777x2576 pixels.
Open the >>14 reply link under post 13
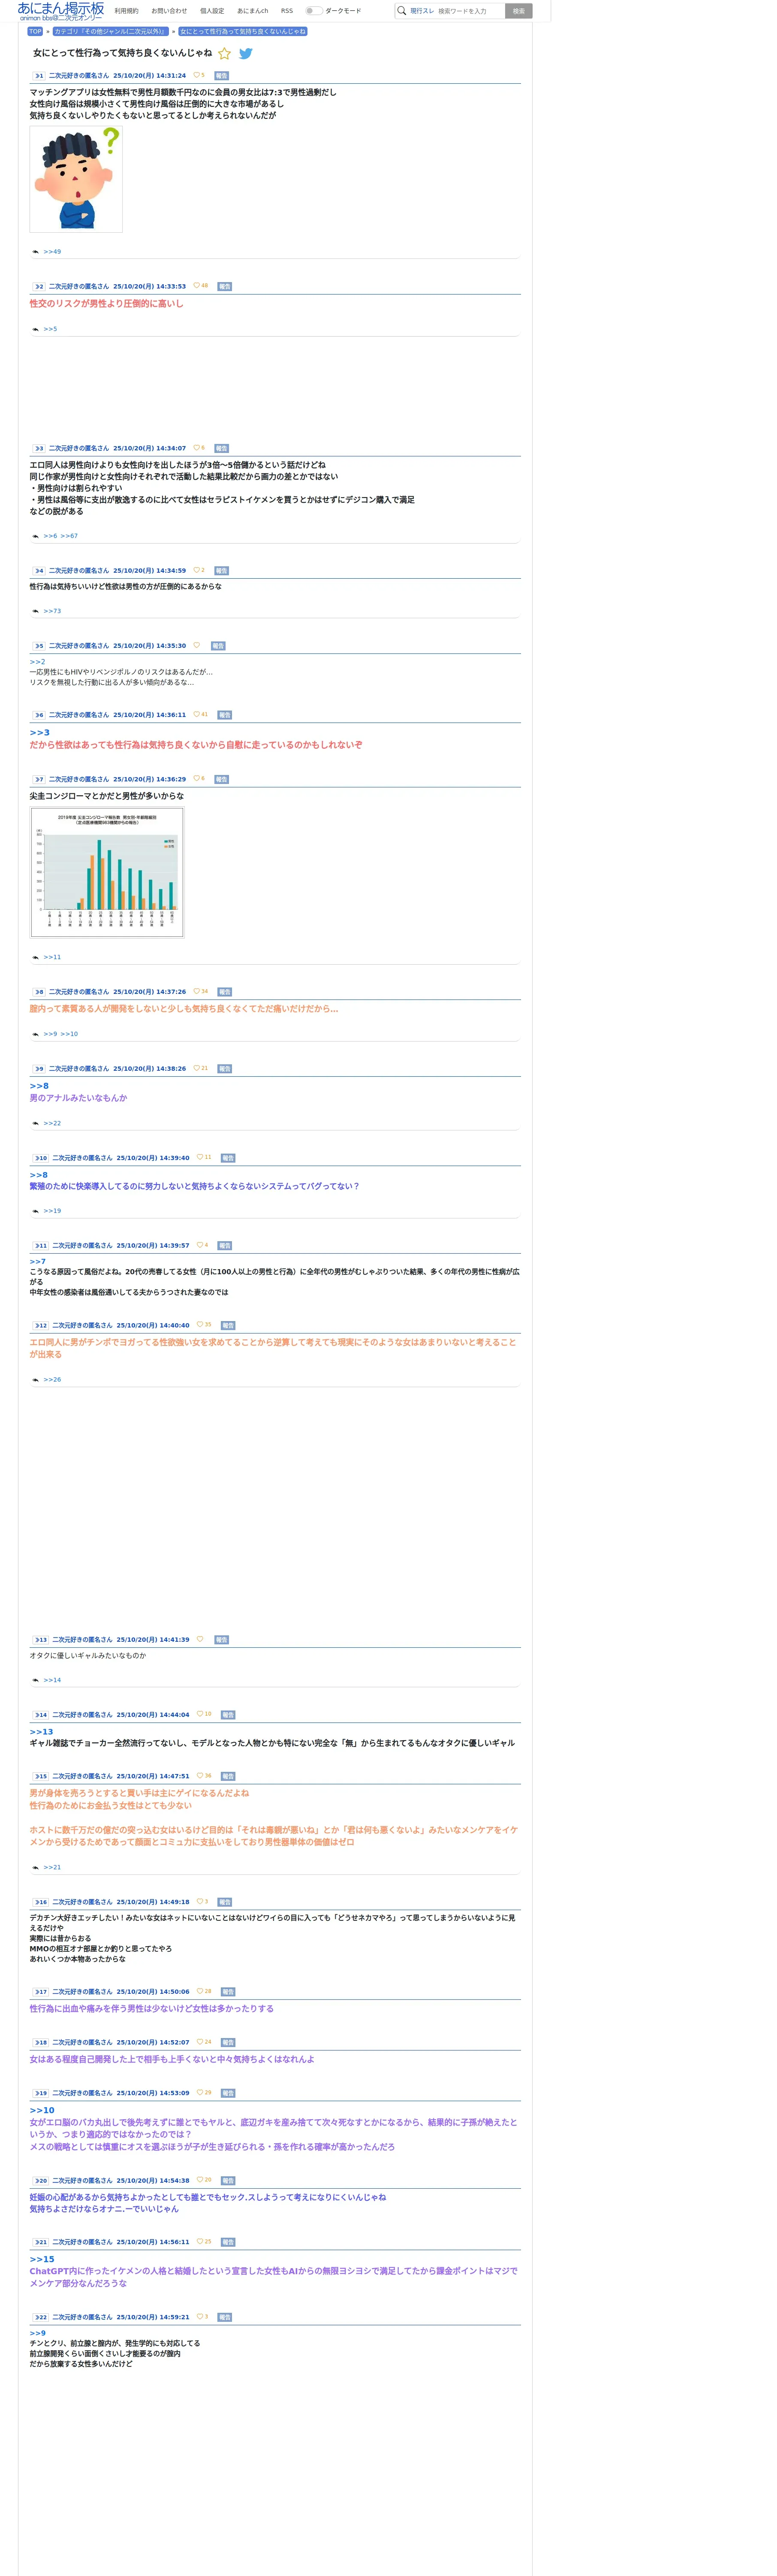(x=52, y=1680)
